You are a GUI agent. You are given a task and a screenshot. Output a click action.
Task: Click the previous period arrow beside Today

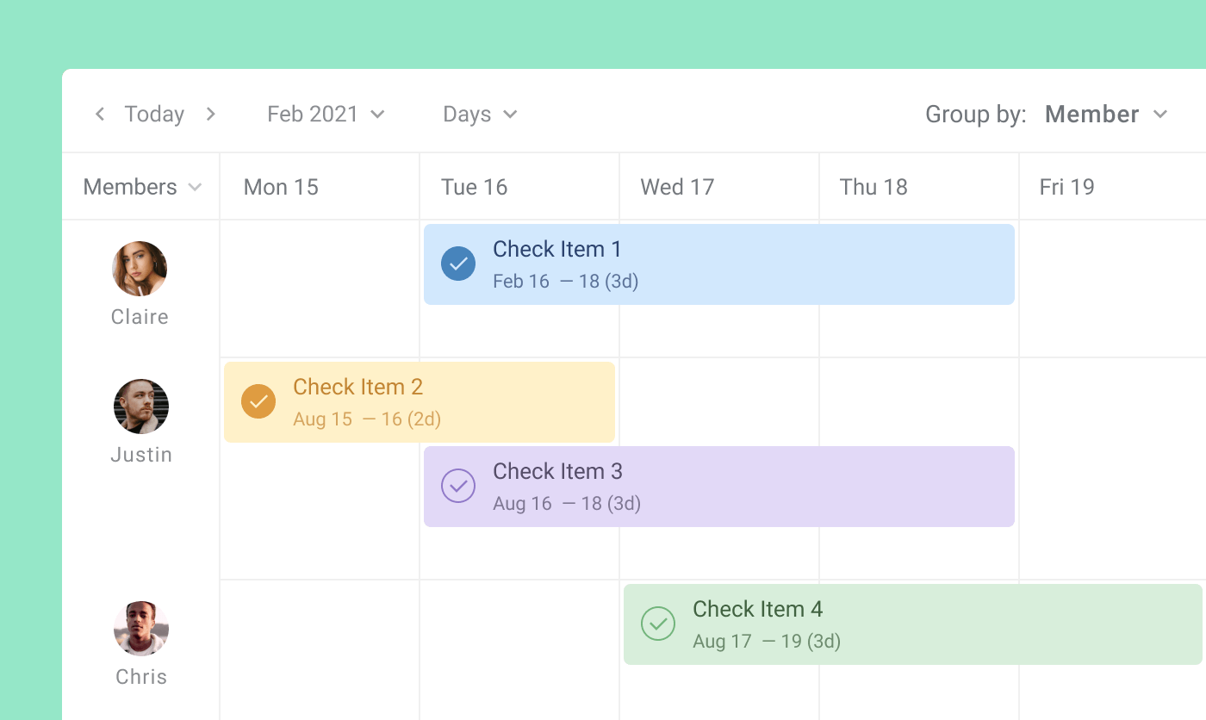tap(100, 113)
